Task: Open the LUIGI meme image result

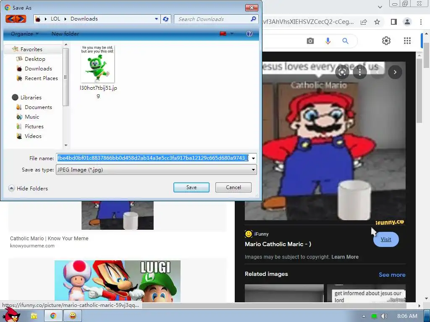Action: (118, 281)
